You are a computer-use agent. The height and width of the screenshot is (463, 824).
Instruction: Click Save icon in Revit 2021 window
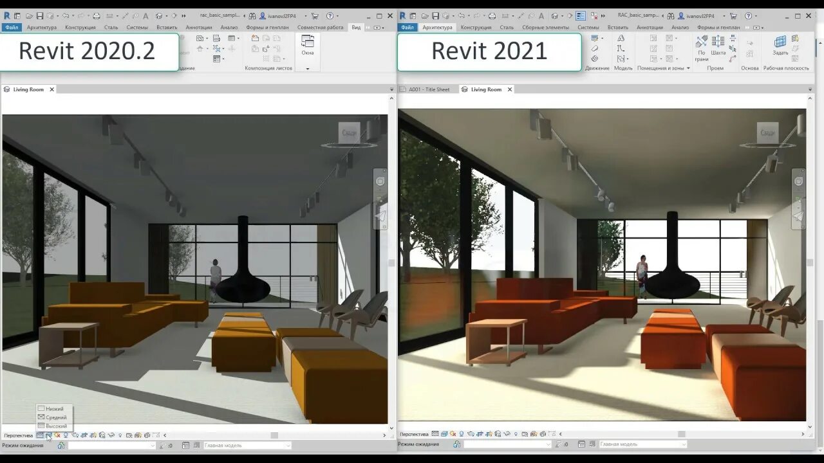[x=435, y=16]
